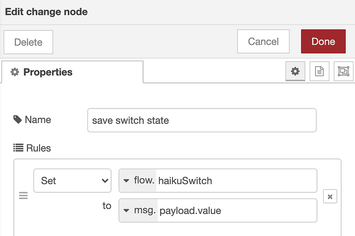355x236 pixels.
Task: Open the Set action dropdown
Action: pos(73,180)
